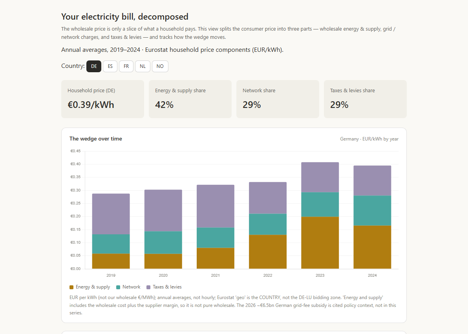Open the Household price (DE) card
Image resolution: width=468 pixels, height=334 pixels.
coord(103,99)
